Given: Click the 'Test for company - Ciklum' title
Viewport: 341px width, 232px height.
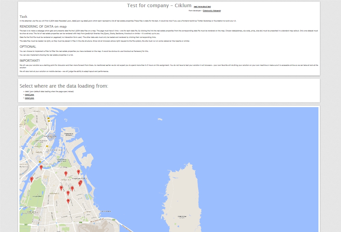Looking at the screenshot, I should (x=159, y=6).
